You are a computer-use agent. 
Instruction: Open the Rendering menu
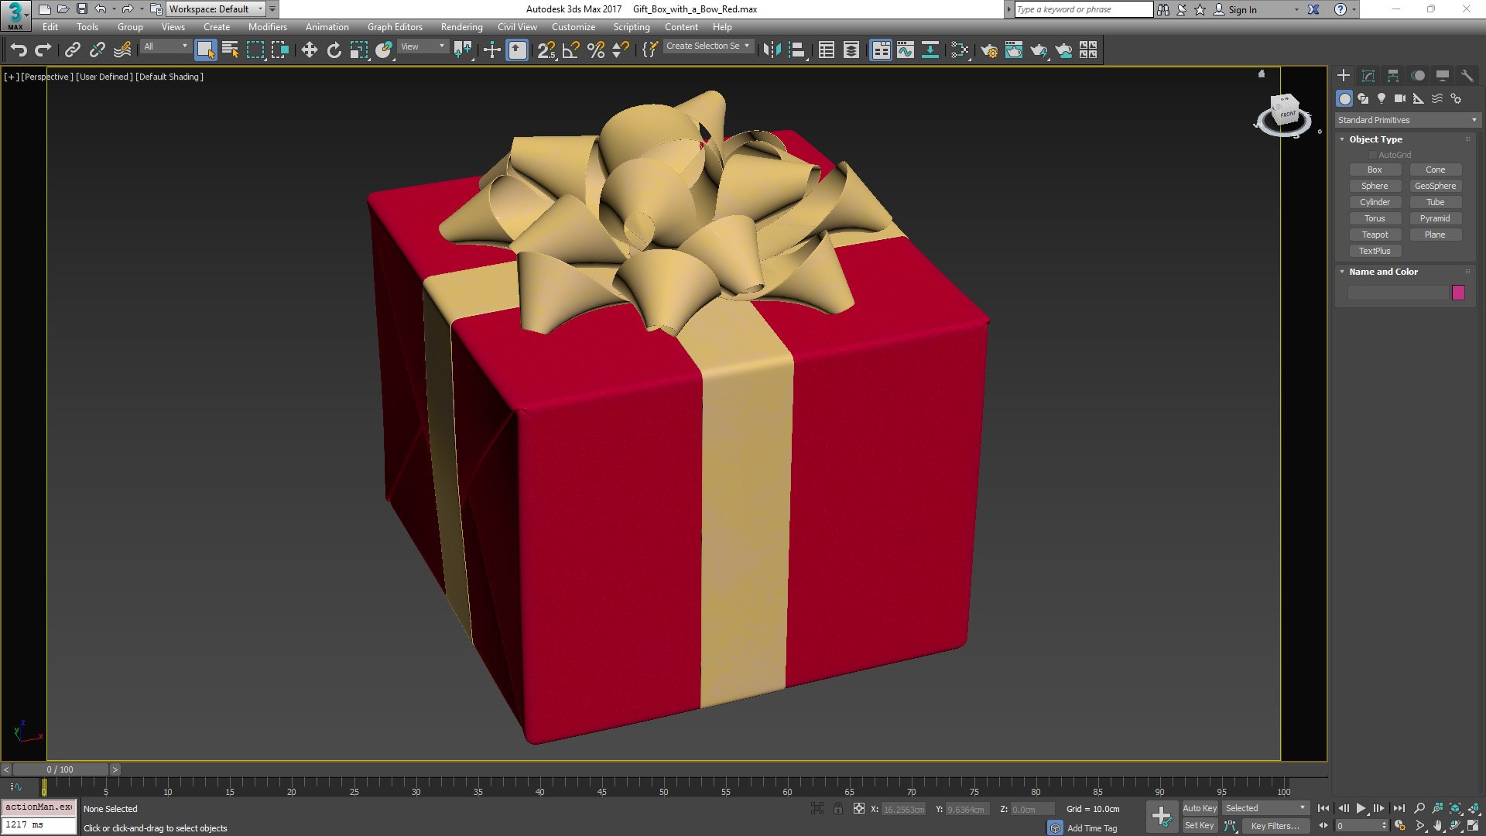tap(461, 27)
